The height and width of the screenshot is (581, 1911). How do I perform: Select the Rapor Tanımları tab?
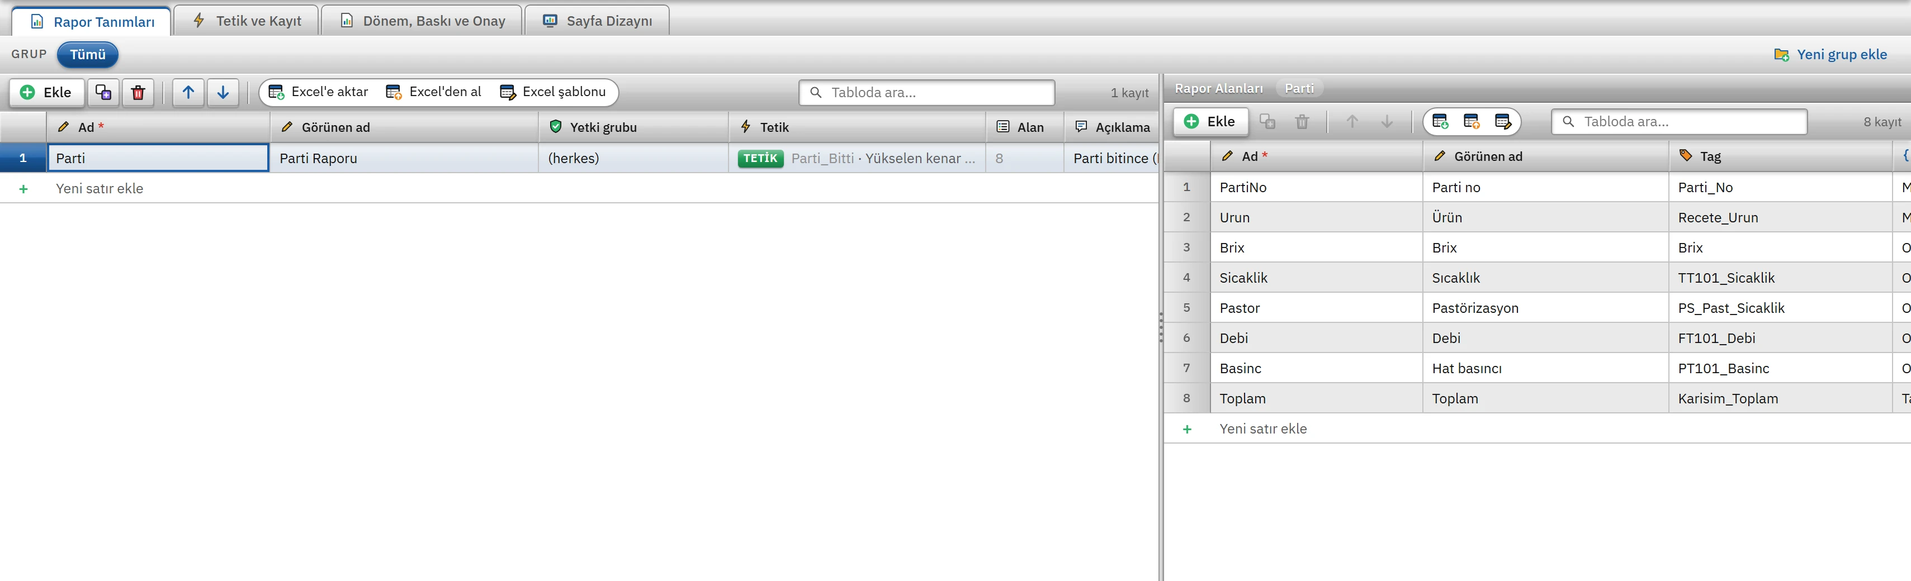[92, 21]
